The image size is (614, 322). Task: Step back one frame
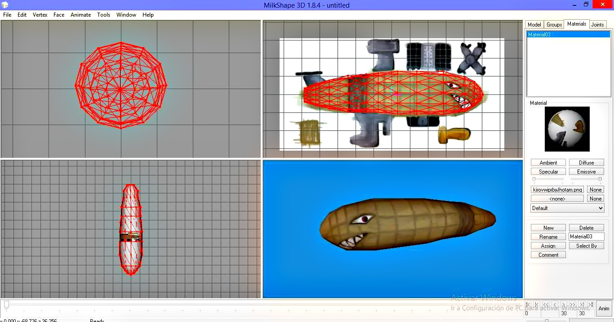(555, 304)
